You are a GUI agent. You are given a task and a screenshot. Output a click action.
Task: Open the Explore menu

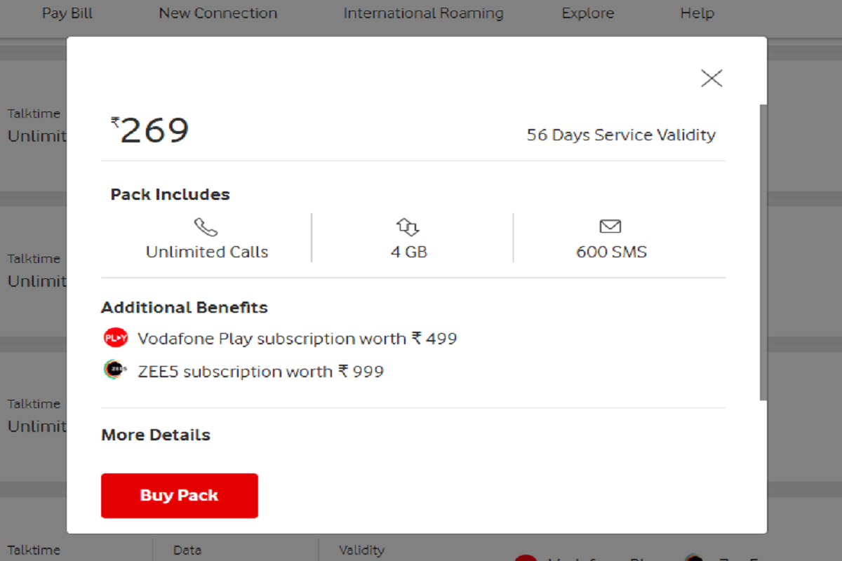(x=587, y=13)
